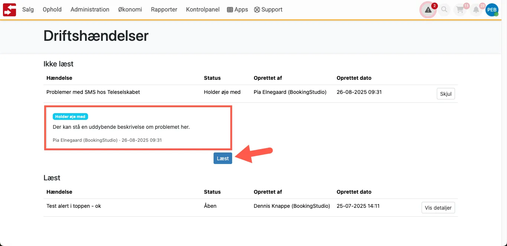Image resolution: width=507 pixels, height=246 pixels.
Task: Open the Ophold menu
Action: 52,10
